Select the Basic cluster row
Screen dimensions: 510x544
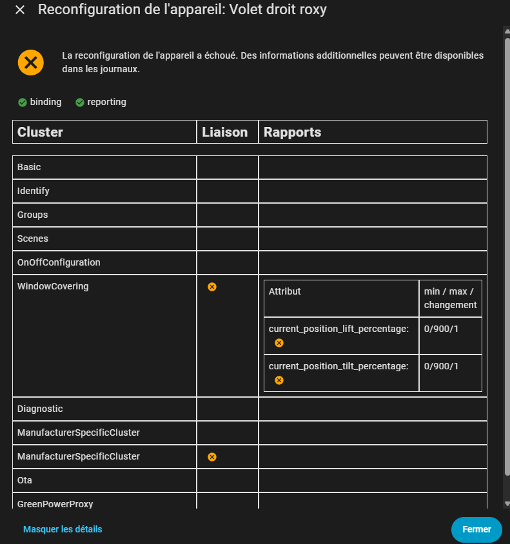[x=29, y=168]
